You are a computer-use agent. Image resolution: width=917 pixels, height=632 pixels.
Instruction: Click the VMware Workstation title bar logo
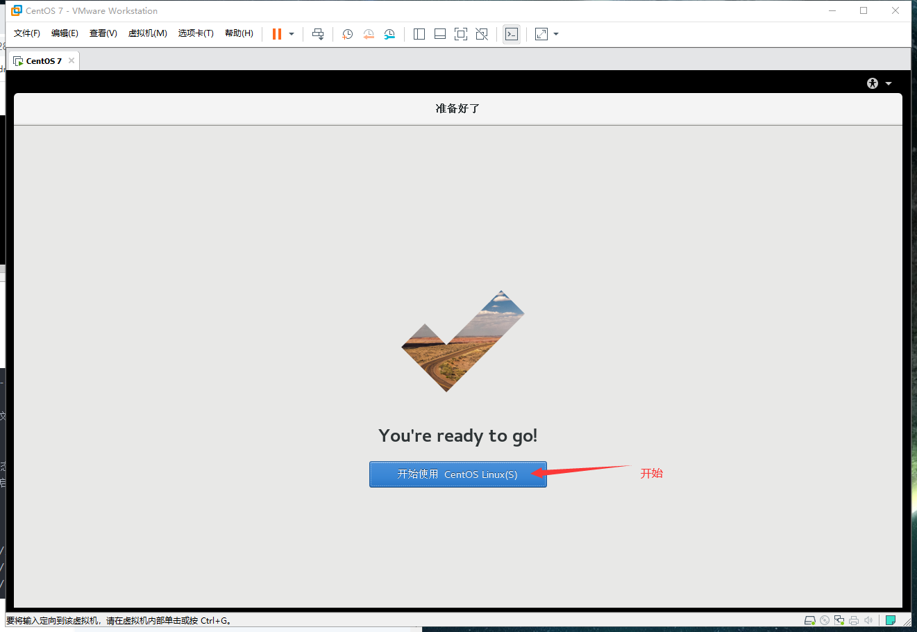[x=17, y=10]
